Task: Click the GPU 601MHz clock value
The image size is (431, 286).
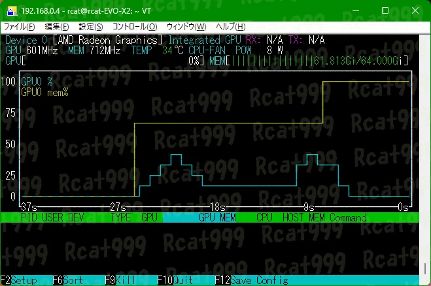Action: pos(31,50)
